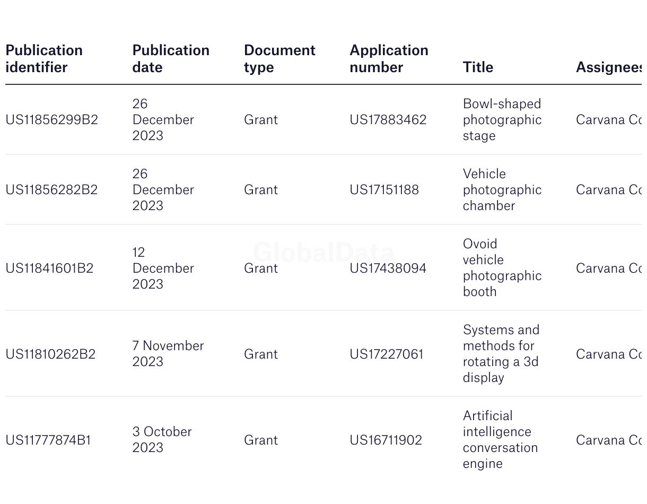Click the Assignees column header

click(x=608, y=67)
